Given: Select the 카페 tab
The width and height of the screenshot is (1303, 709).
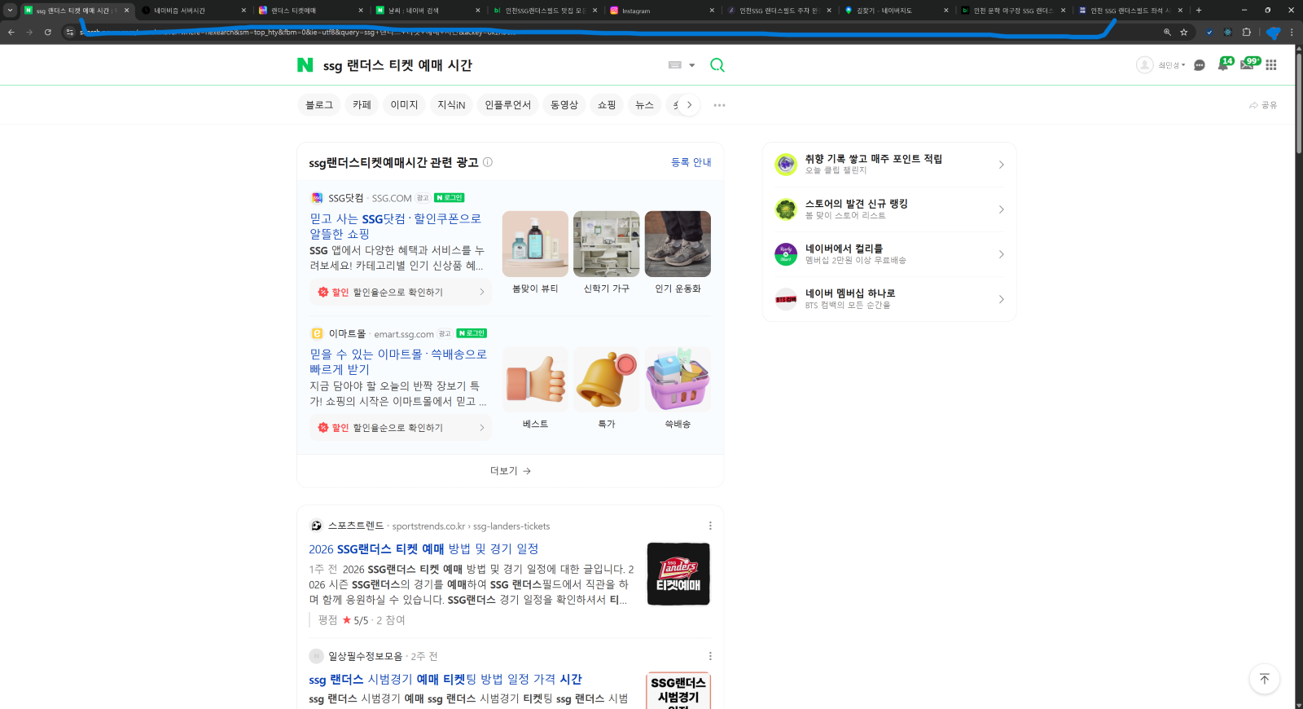Looking at the screenshot, I should pos(362,105).
